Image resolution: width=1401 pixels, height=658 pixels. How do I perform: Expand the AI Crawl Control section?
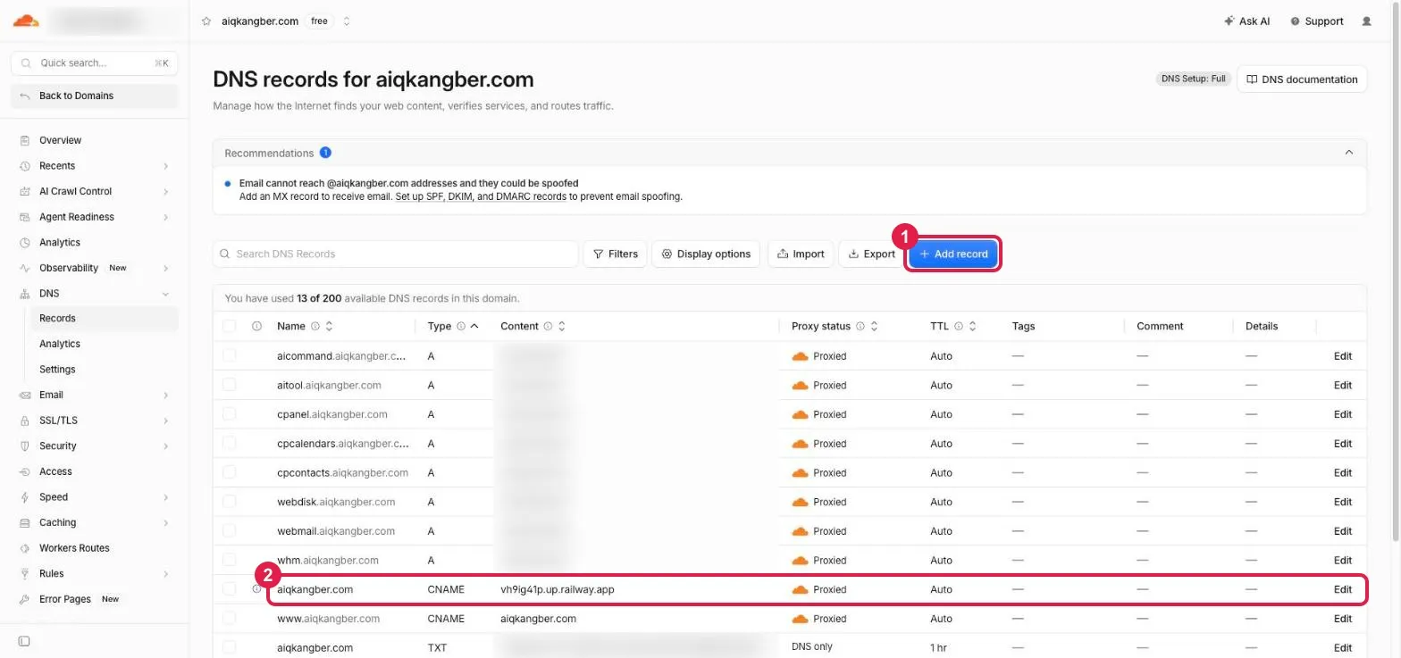[x=166, y=192]
